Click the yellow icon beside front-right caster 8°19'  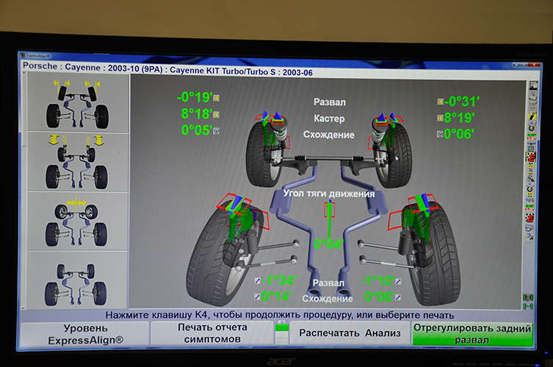pos(440,117)
